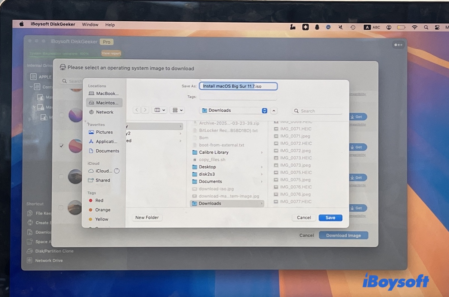449x297 pixels.
Task: Open the Downloads location popup menu
Action: (234, 110)
